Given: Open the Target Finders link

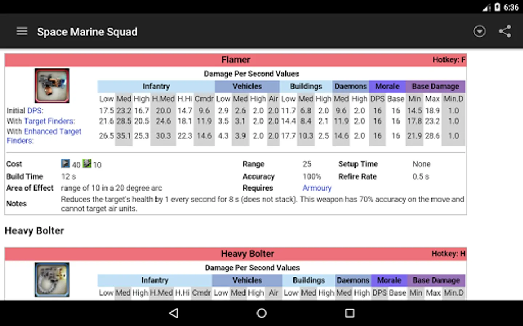Looking at the screenshot, I should [x=49, y=121].
